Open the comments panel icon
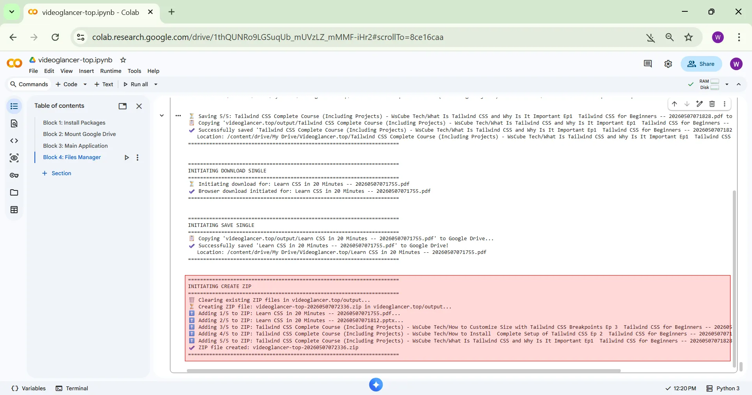 [648, 64]
